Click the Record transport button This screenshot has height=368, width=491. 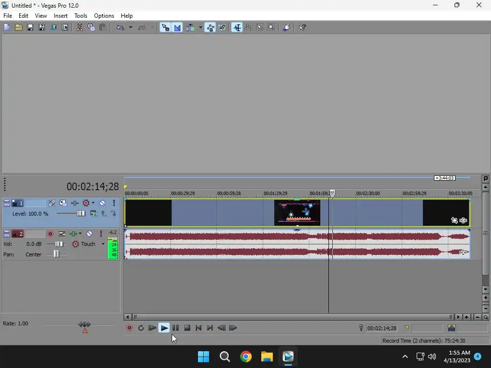pos(129,328)
